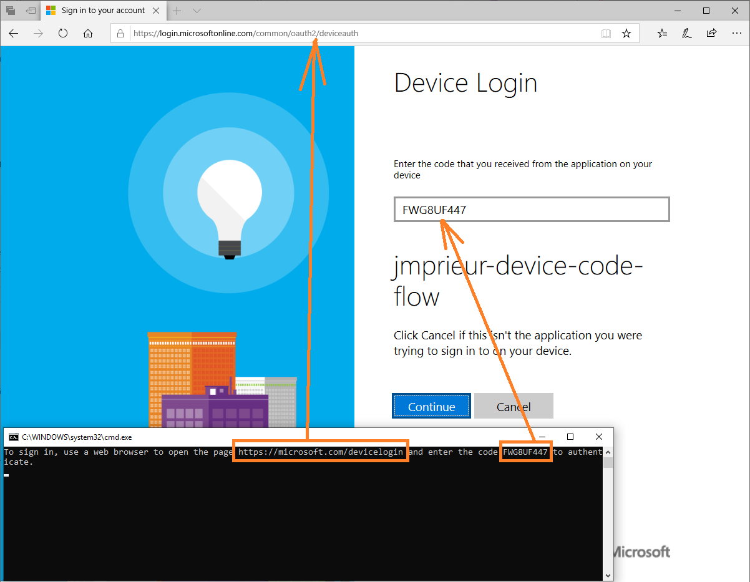Click the Add notes pen icon
This screenshot has width=750, height=582.
pyautogui.click(x=687, y=34)
